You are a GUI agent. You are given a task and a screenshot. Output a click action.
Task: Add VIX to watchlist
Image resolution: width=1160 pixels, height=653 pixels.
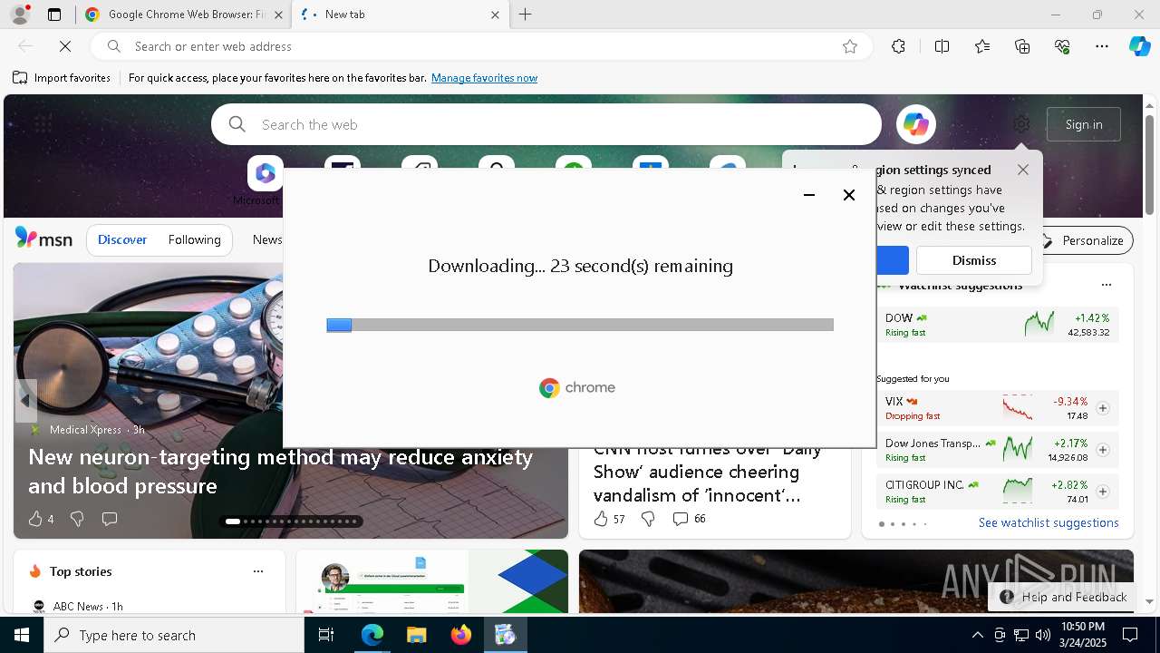click(1103, 408)
